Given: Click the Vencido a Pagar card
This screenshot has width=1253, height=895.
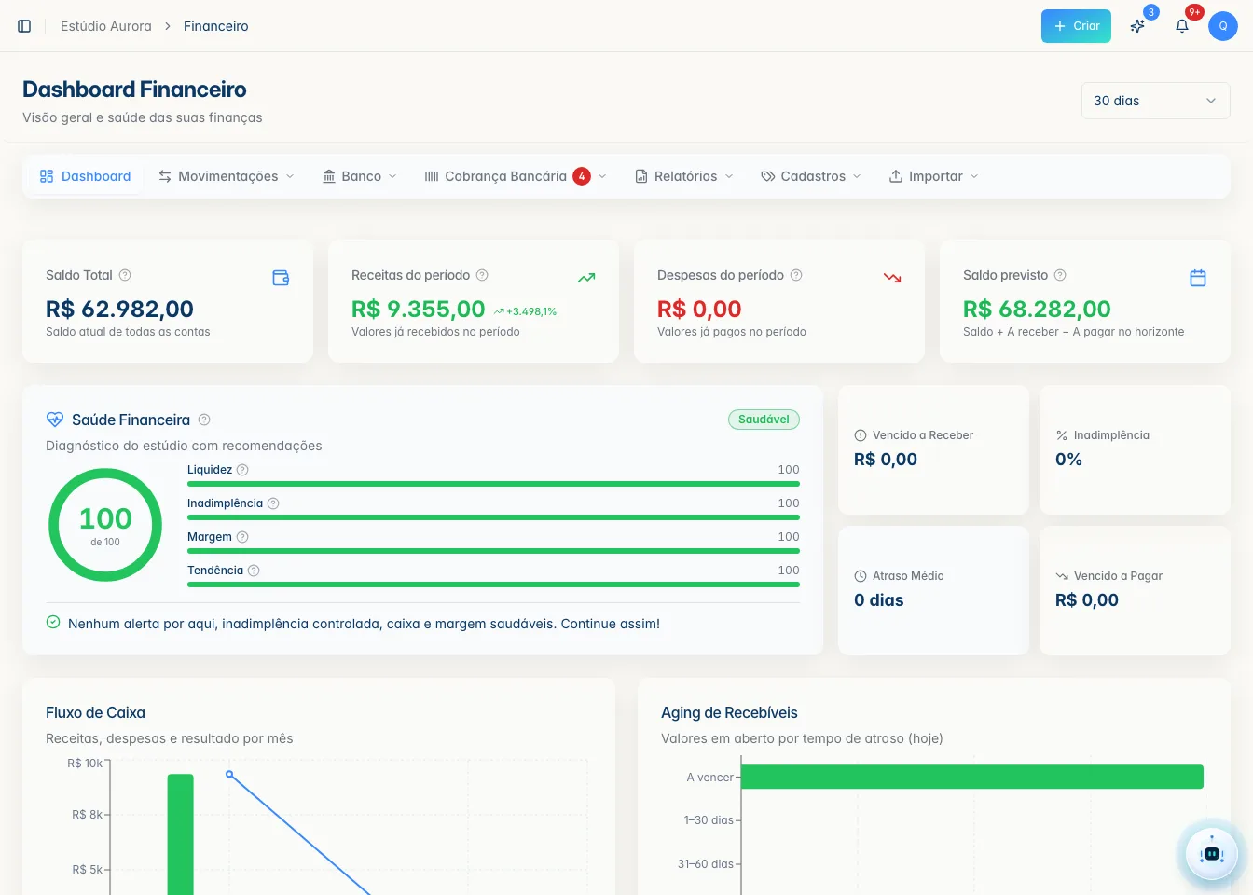Looking at the screenshot, I should pos(1135,590).
